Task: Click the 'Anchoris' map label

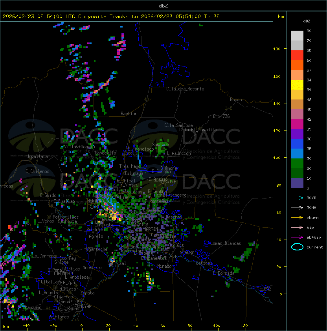Action: coord(92,268)
